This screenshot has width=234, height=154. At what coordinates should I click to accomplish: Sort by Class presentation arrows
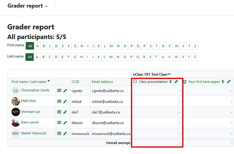tap(170, 82)
